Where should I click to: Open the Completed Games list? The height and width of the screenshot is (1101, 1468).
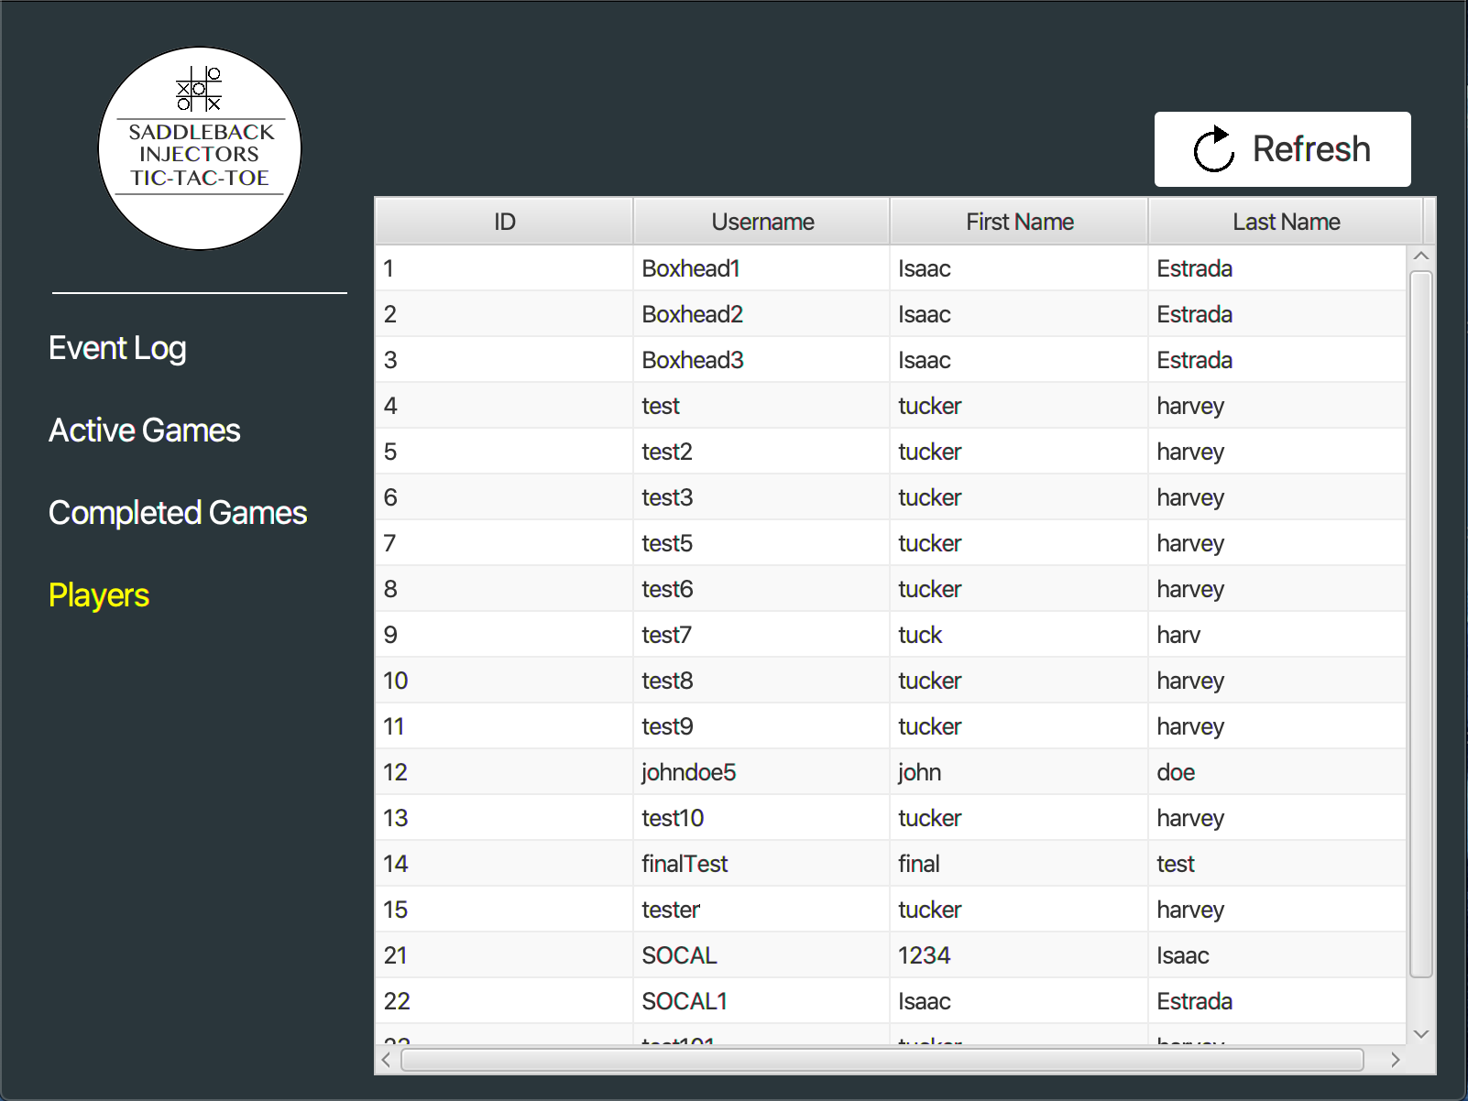point(178,513)
